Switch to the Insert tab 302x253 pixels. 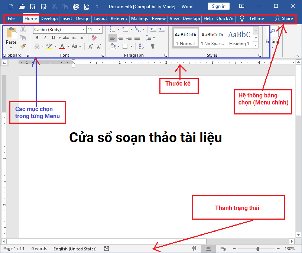tap(66, 19)
